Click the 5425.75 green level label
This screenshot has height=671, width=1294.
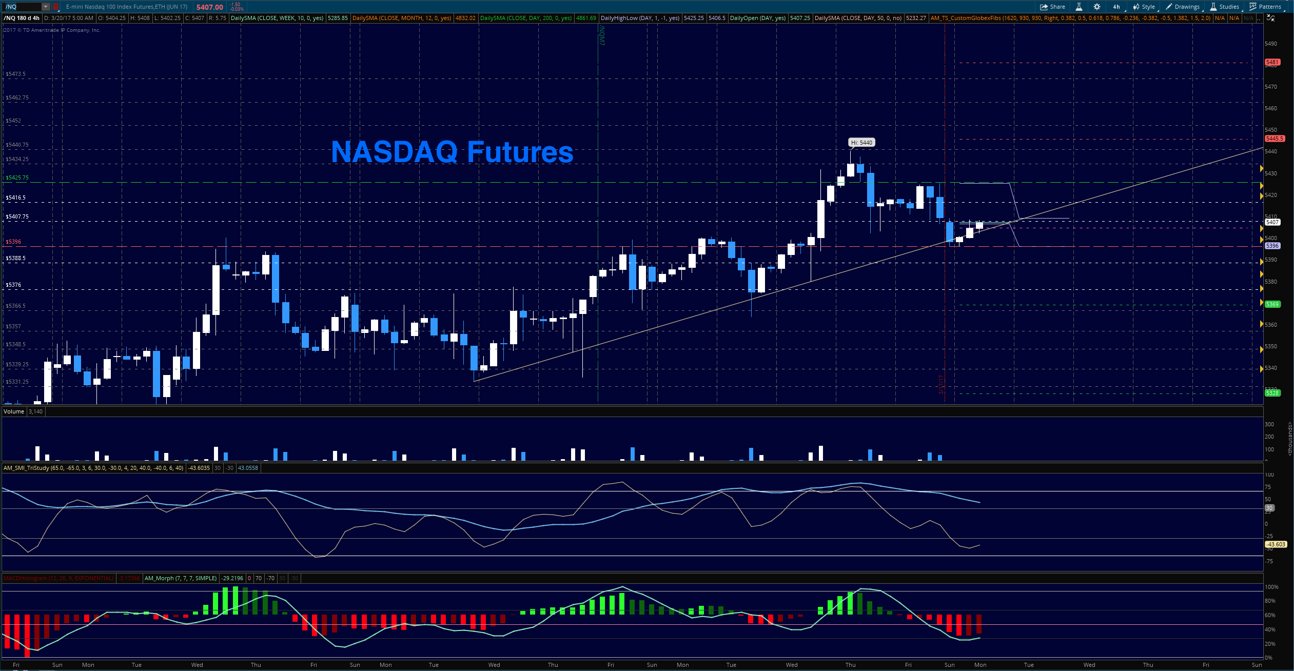pyautogui.click(x=17, y=177)
